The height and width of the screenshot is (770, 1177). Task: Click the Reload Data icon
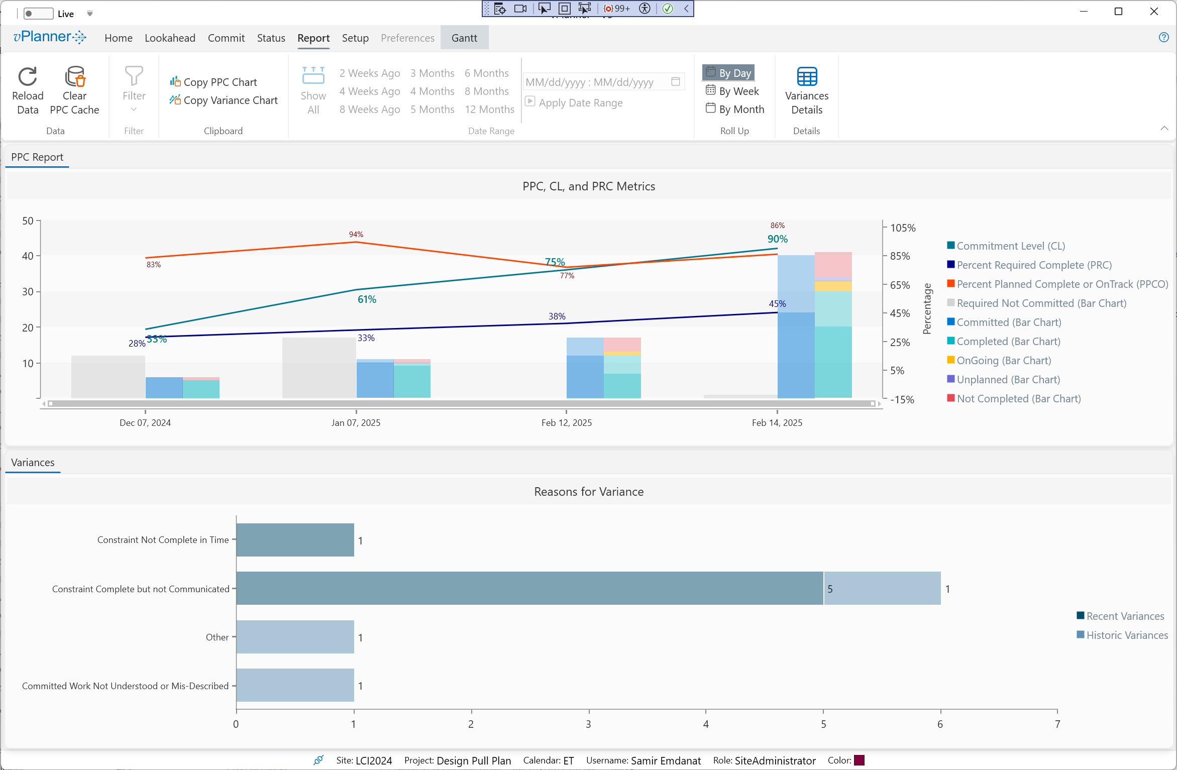point(28,77)
